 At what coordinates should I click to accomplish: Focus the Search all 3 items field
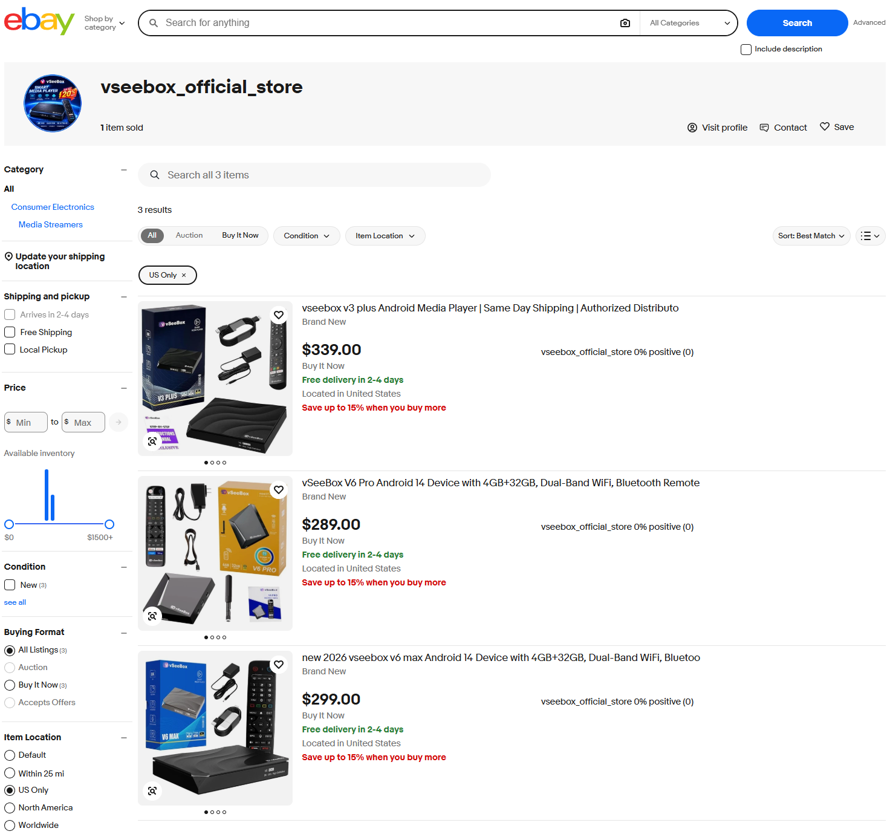pyautogui.click(x=314, y=175)
